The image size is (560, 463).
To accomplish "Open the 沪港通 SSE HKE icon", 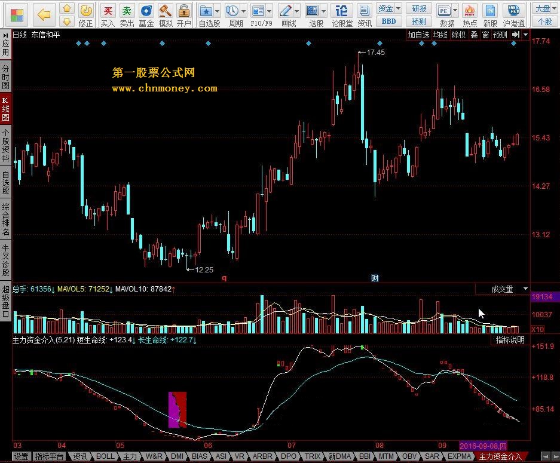I will pyautogui.click(x=513, y=11).
